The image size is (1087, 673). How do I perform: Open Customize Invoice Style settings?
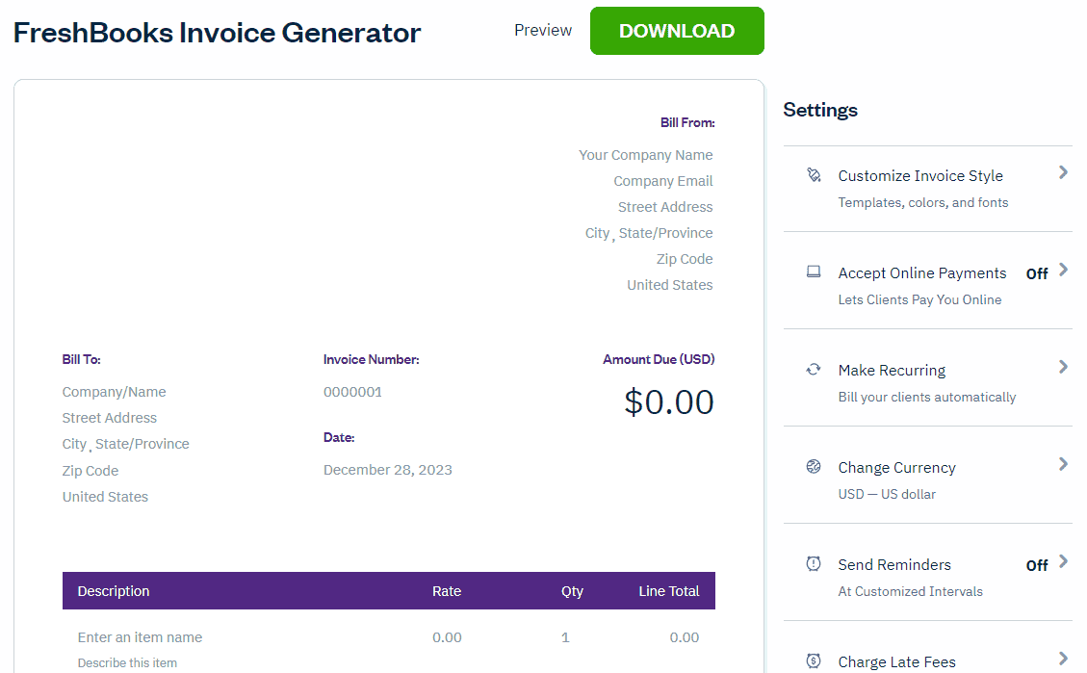click(x=928, y=189)
